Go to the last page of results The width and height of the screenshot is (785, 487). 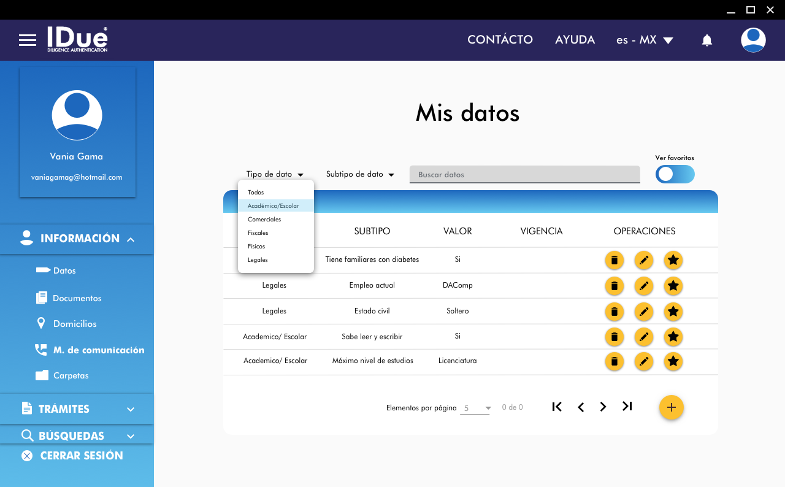(x=627, y=407)
